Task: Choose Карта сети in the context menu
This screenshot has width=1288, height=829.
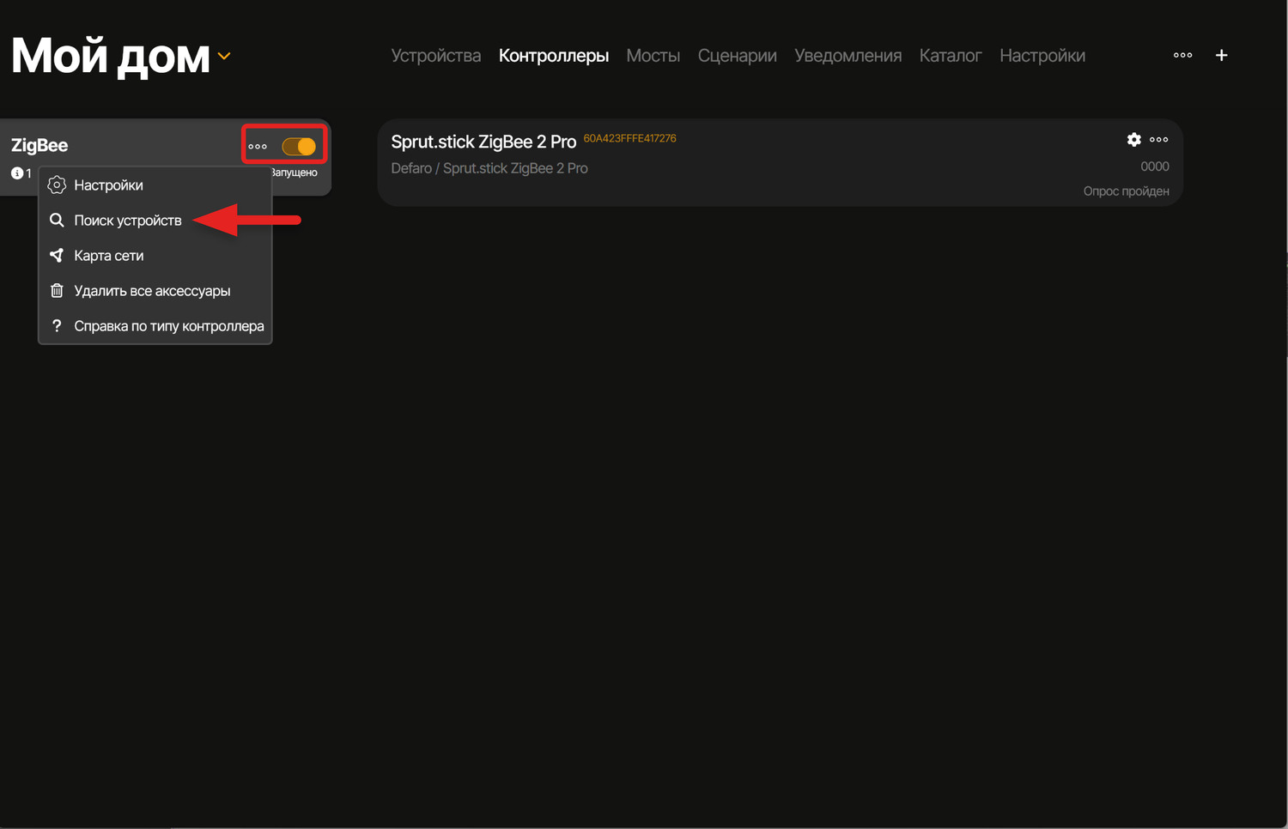Action: tap(108, 256)
